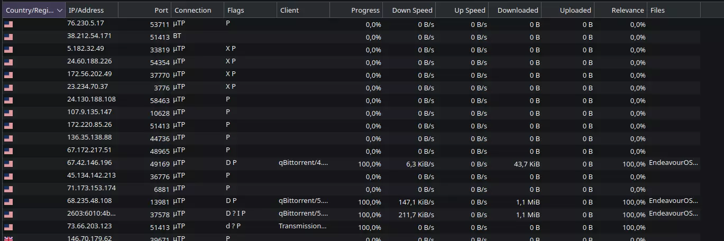Sort peers by Progress column header
Image resolution: width=724 pixels, height=241 pixels.
pos(356,10)
